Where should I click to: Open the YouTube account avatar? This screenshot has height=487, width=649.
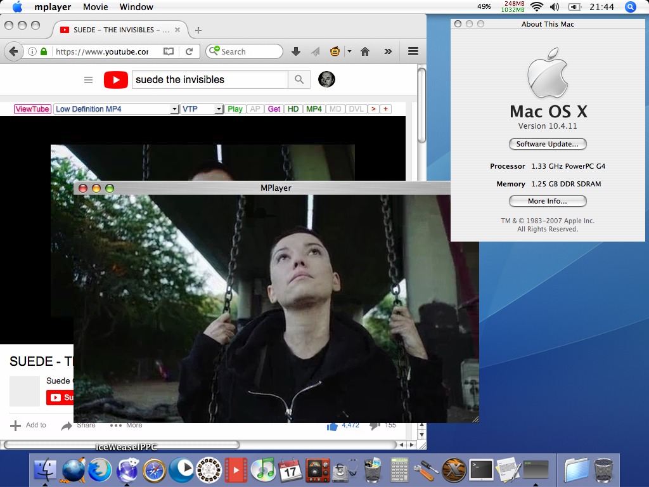[326, 79]
